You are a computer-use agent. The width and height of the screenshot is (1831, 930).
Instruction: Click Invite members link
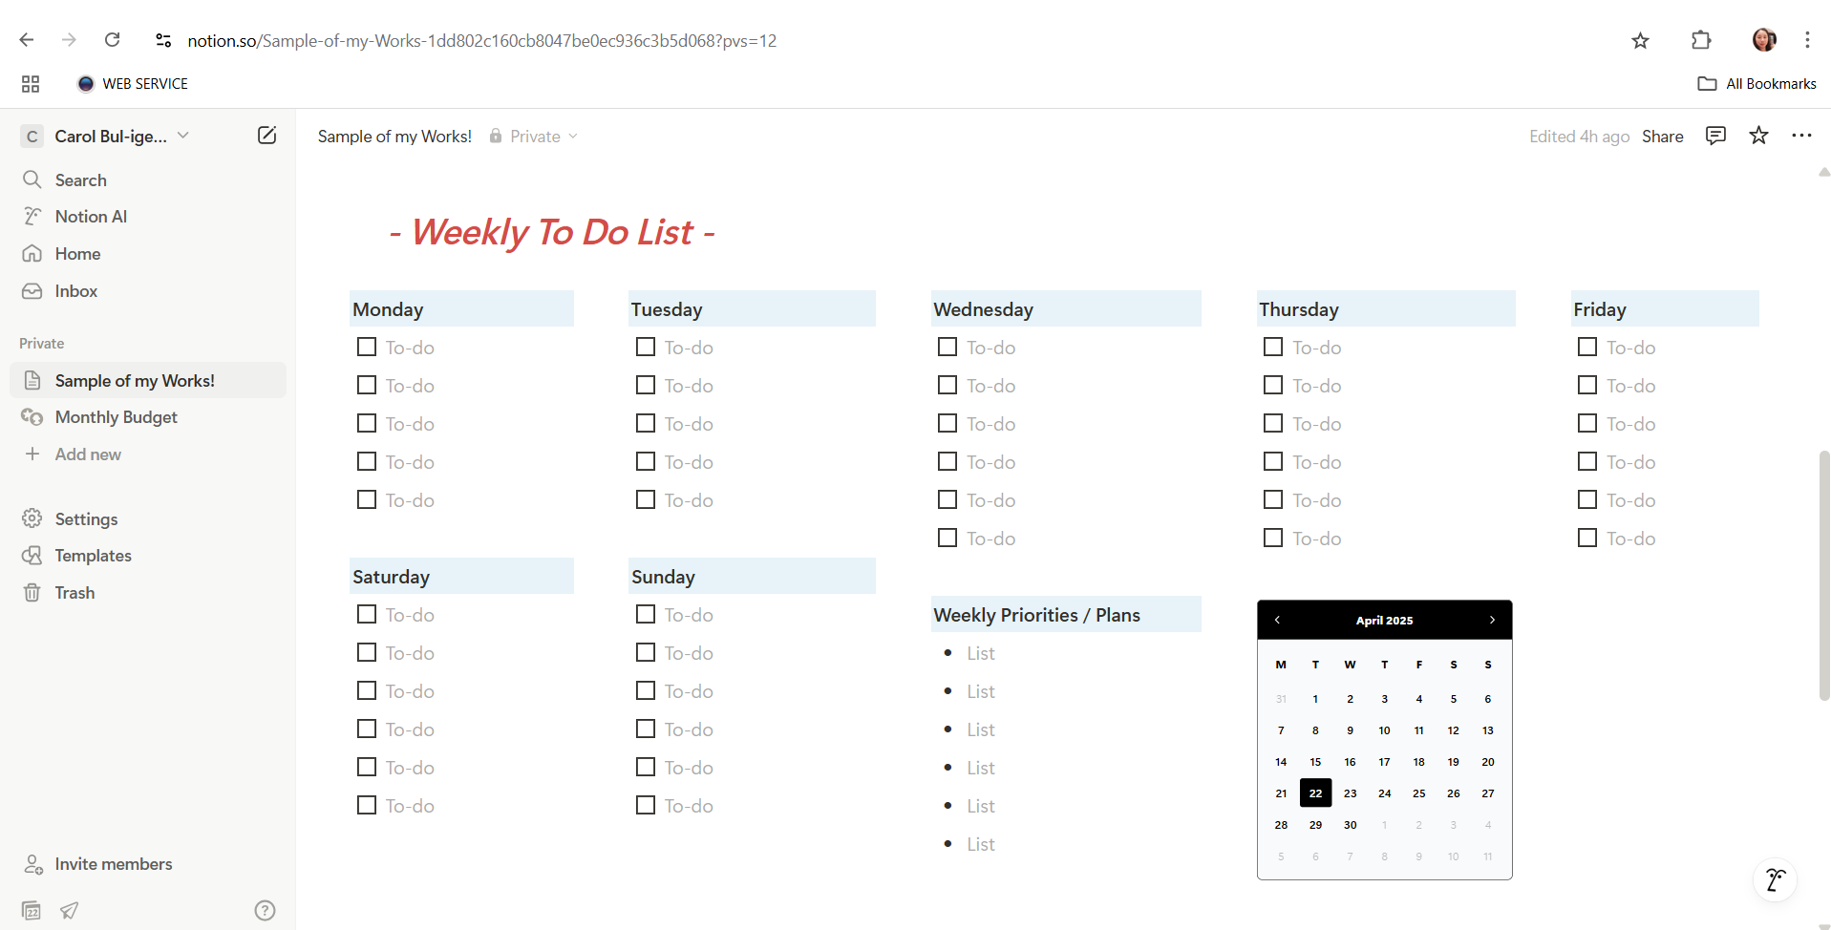click(x=113, y=864)
